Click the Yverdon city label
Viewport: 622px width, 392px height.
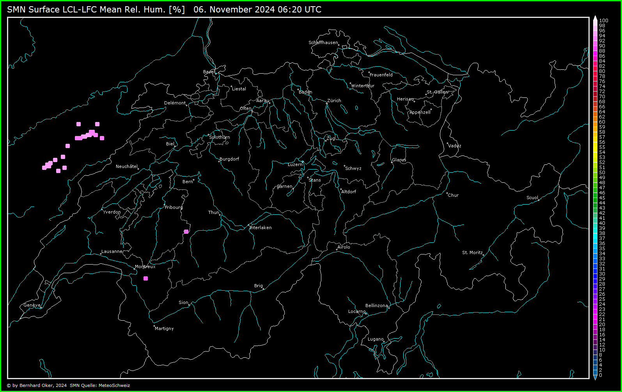coord(112,212)
